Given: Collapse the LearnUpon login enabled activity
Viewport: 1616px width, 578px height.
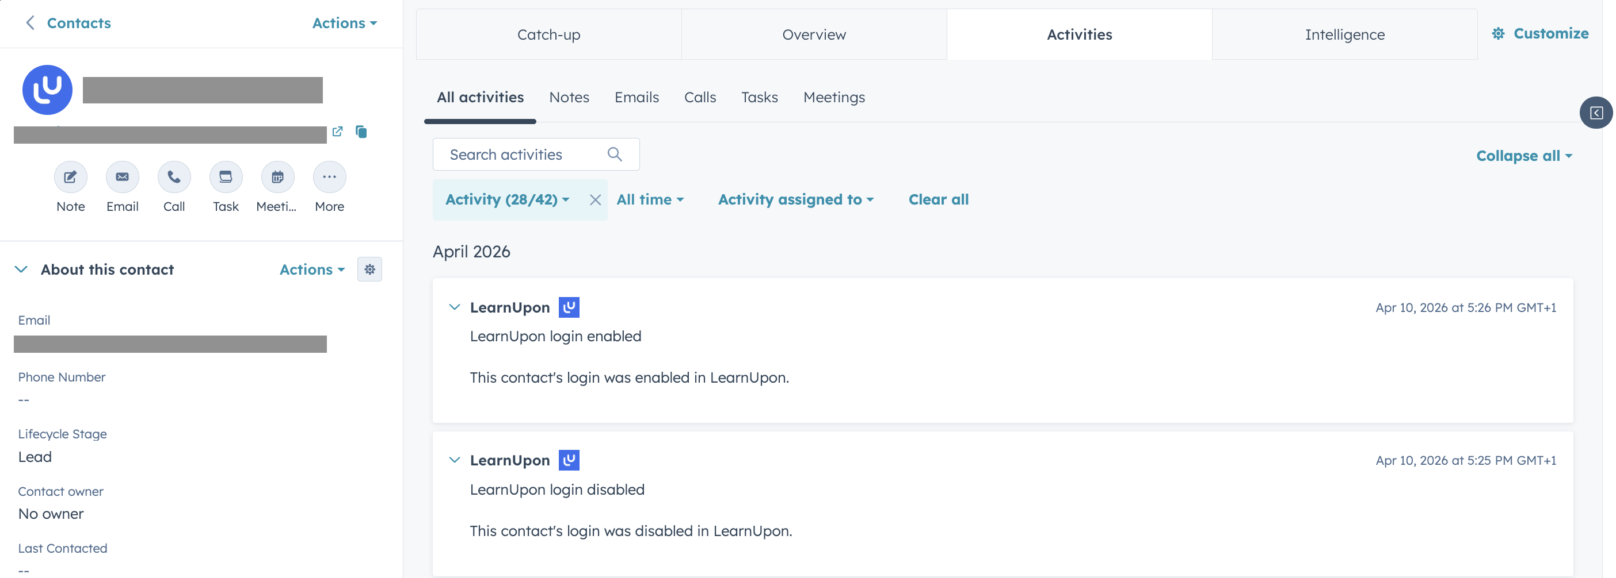Looking at the screenshot, I should pyautogui.click(x=455, y=307).
